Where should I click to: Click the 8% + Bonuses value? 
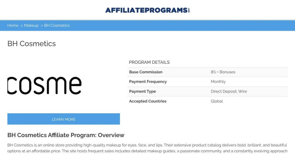(x=223, y=72)
